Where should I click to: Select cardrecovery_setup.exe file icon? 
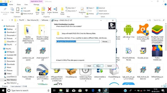point(28,51)
